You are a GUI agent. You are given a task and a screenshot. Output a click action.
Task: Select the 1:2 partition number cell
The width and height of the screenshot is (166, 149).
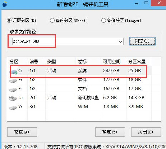(x=32, y=80)
